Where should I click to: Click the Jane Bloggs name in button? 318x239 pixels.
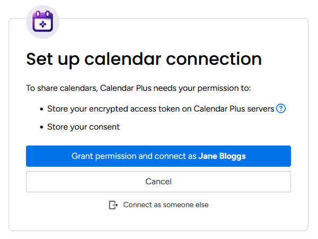coord(222,156)
